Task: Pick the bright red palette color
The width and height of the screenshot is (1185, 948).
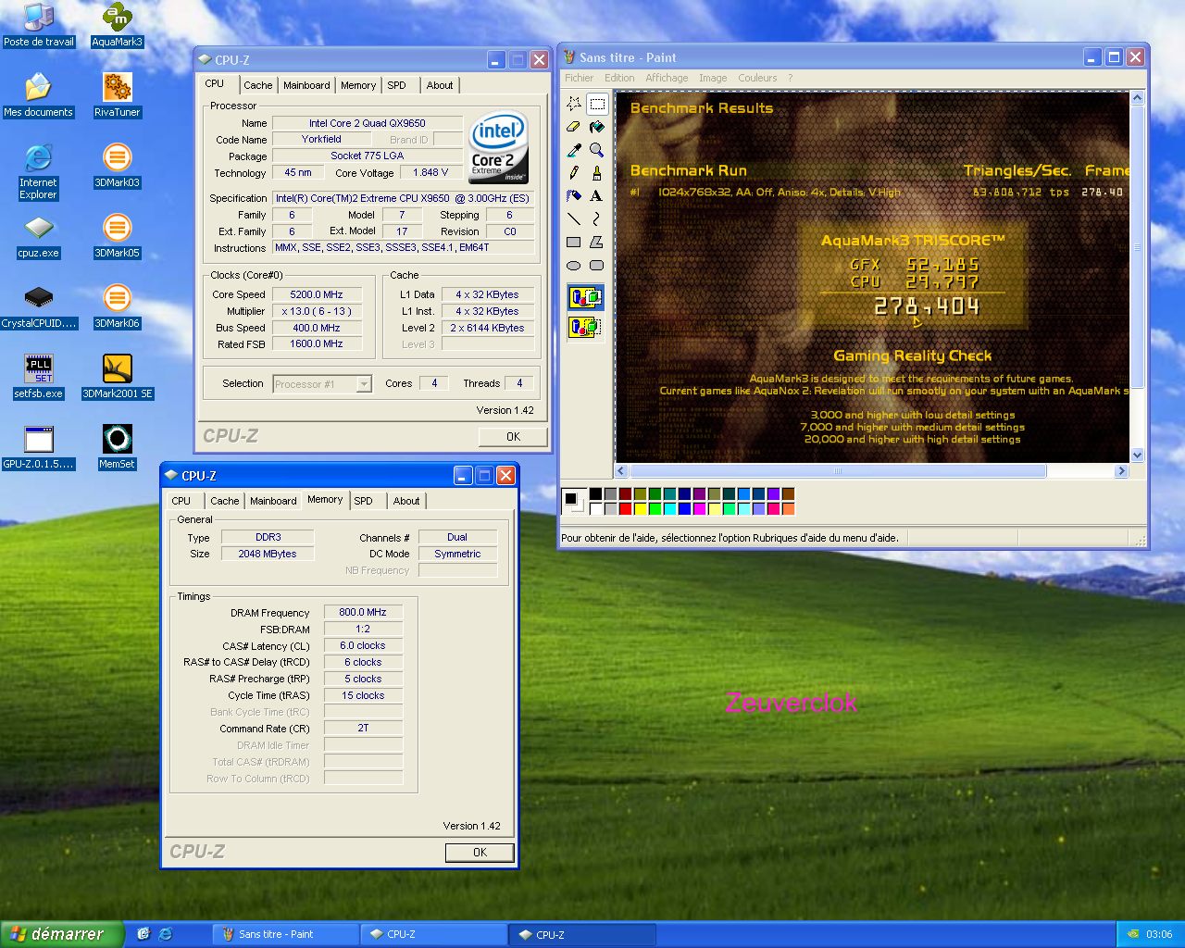Action: pos(626,508)
